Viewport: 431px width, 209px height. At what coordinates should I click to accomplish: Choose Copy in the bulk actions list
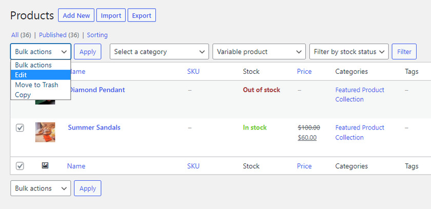41,95
